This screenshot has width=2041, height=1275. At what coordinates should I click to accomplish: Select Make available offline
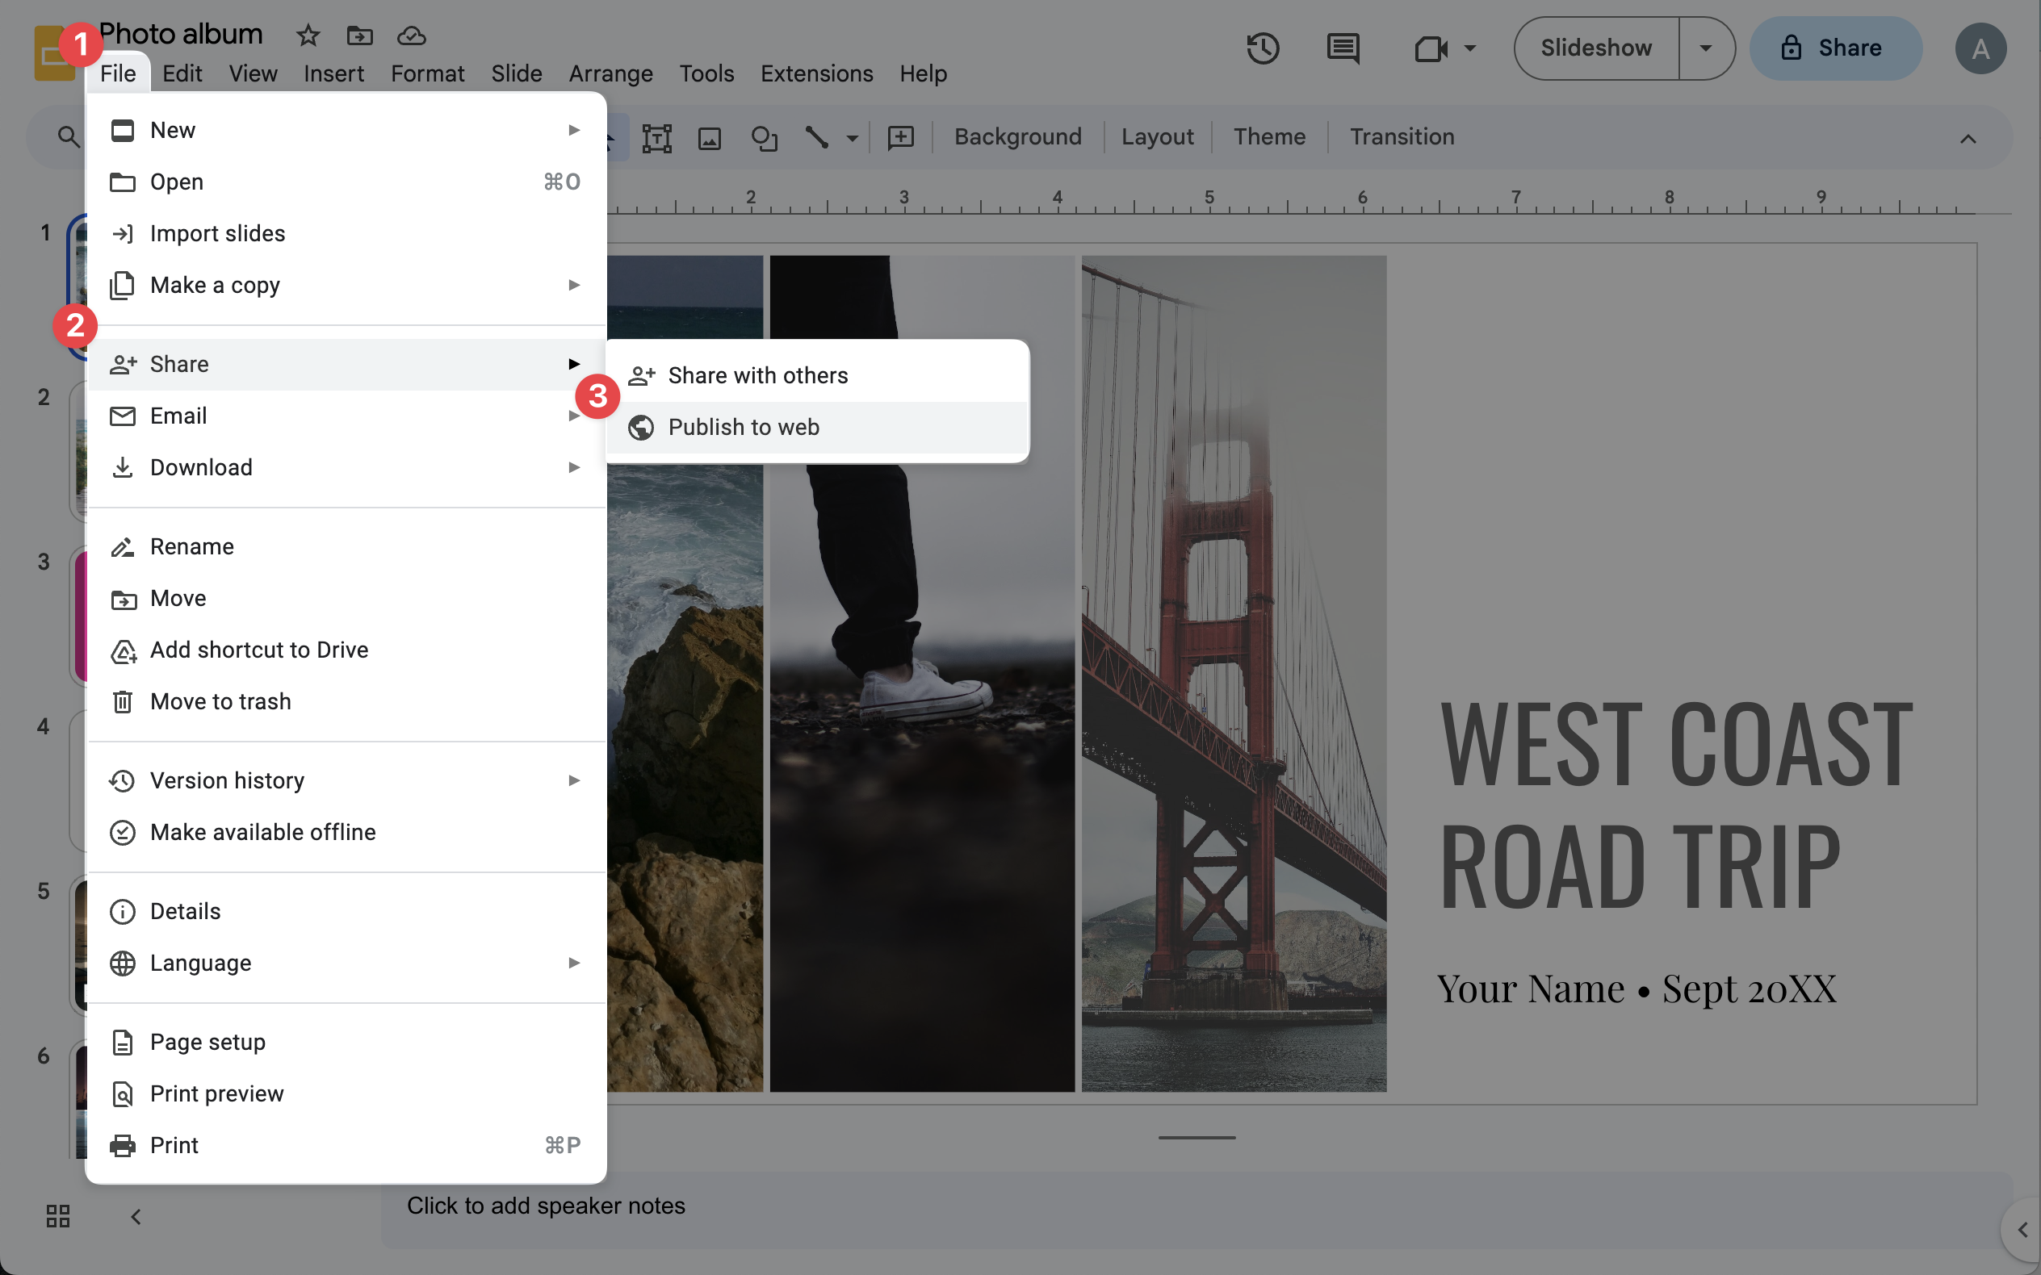[x=262, y=832]
